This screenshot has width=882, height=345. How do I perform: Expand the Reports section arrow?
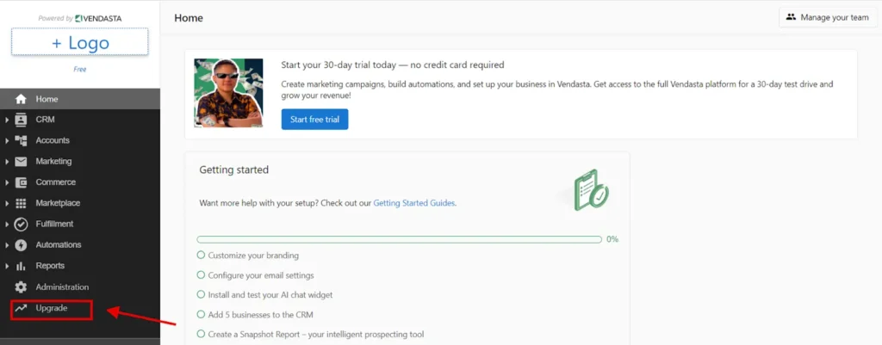click(7, 266)
